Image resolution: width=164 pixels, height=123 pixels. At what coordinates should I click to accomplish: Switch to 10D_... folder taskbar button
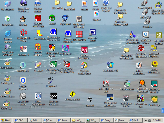coord(78,120)
